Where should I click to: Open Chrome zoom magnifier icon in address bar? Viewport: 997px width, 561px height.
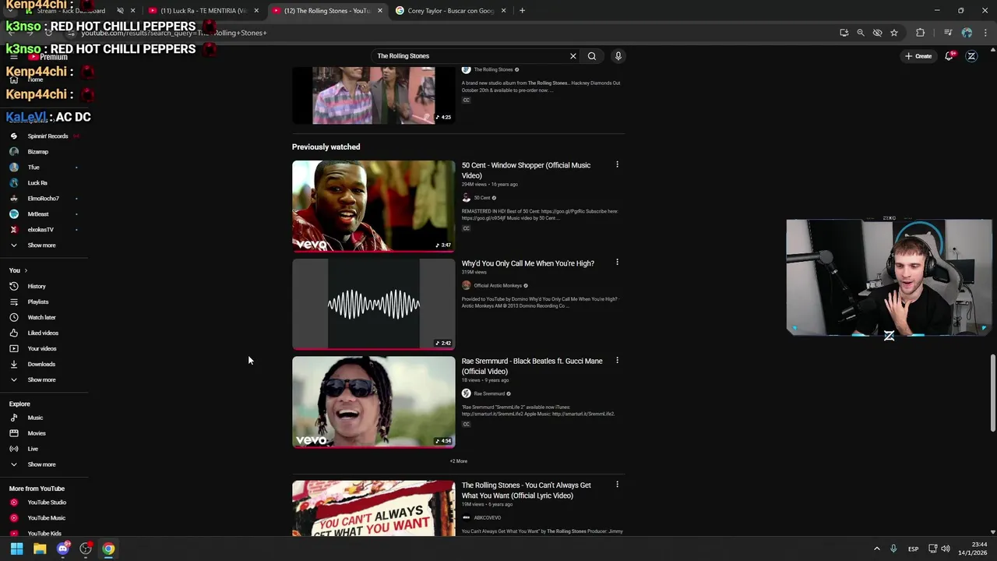[x=861, y=33]
